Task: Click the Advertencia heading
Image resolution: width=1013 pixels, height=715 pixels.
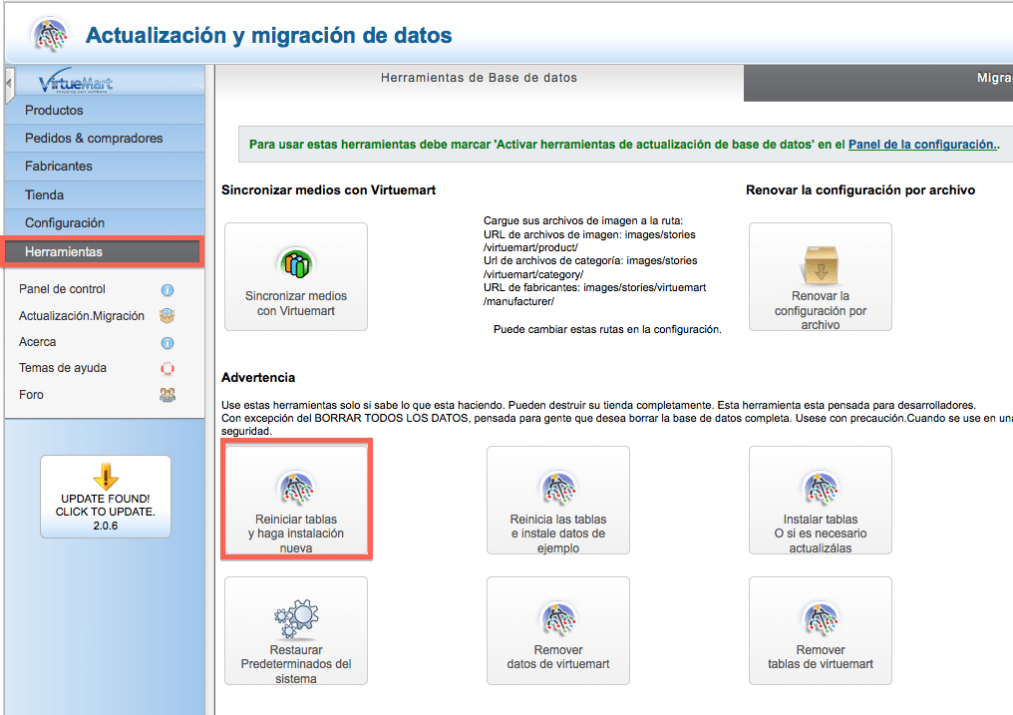Action: pyautogui.click(x=258, y=377)
